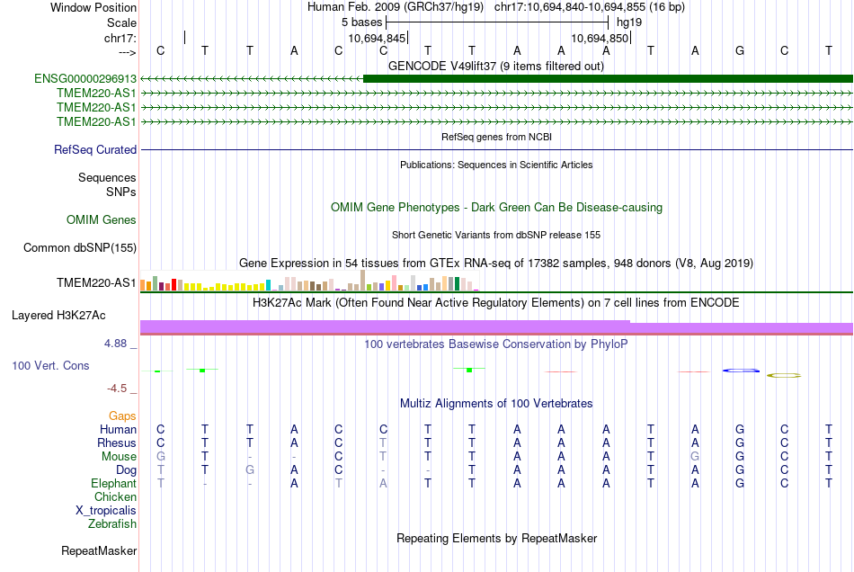Click the -4.5 lower scale value
The height and width of the screenshot is (572, 854).
click(x=117, y=389)
